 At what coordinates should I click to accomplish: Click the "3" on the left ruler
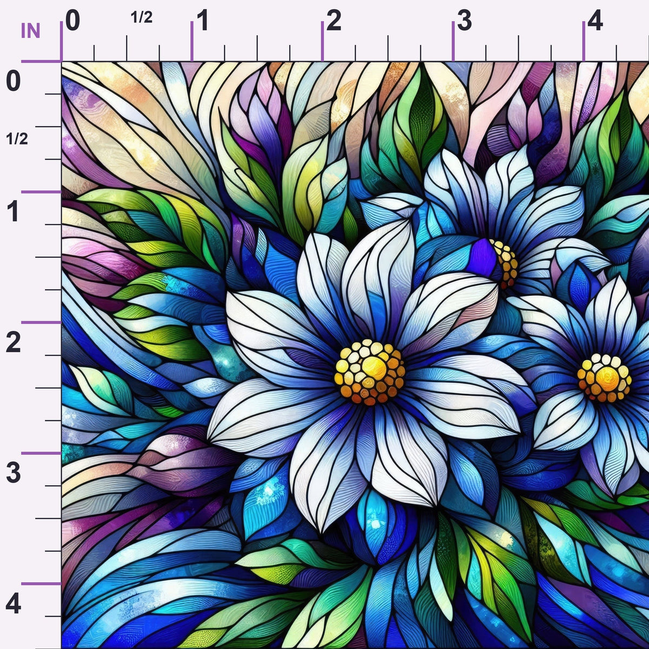tap(13, 473)
